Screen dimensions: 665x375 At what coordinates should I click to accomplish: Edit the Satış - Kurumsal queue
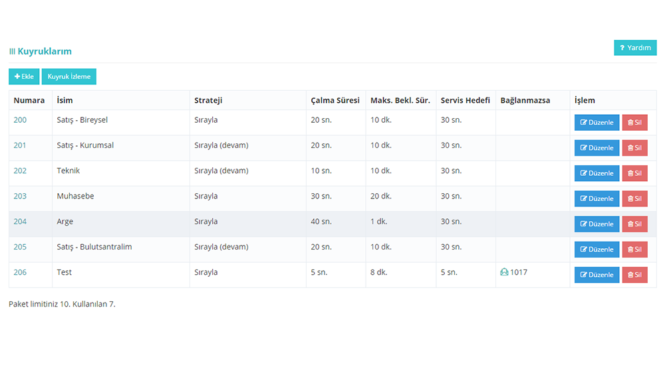pyautogui.click(x=597, y=148)
